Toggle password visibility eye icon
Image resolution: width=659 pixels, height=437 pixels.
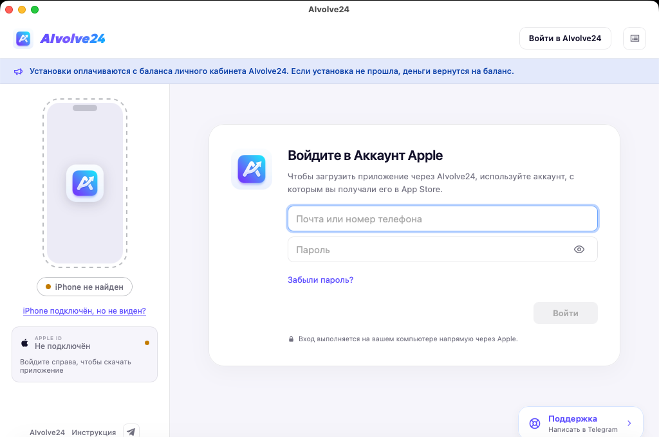(579, 249)
